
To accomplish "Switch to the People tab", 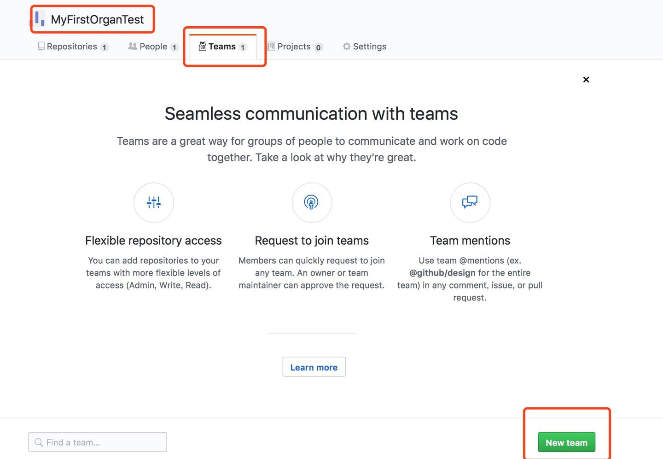I will [x=153, y=47].
